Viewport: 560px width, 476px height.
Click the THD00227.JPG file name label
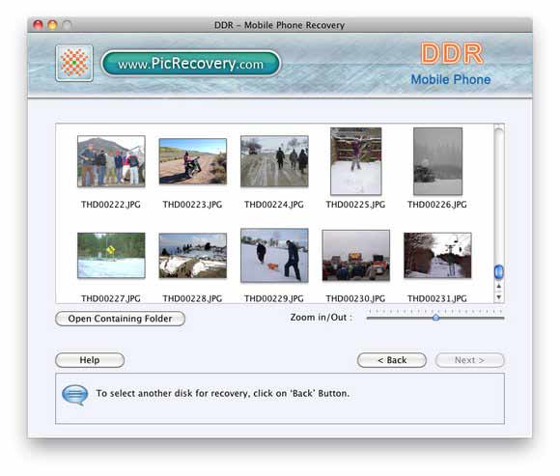coord(111,298)
